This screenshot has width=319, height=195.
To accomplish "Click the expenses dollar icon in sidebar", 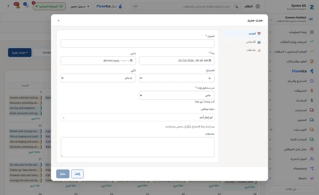I will tap(312, 91).
